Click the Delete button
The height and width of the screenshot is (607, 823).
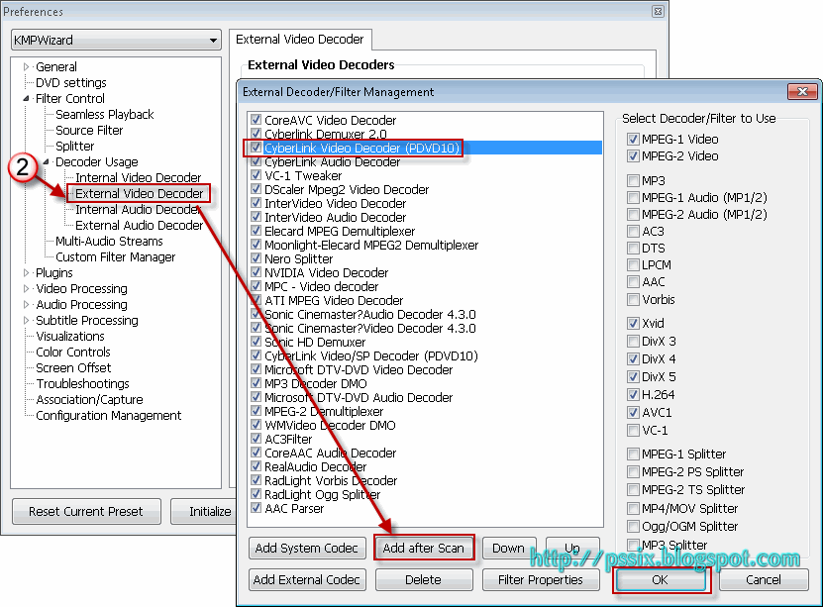pos(424,579)
